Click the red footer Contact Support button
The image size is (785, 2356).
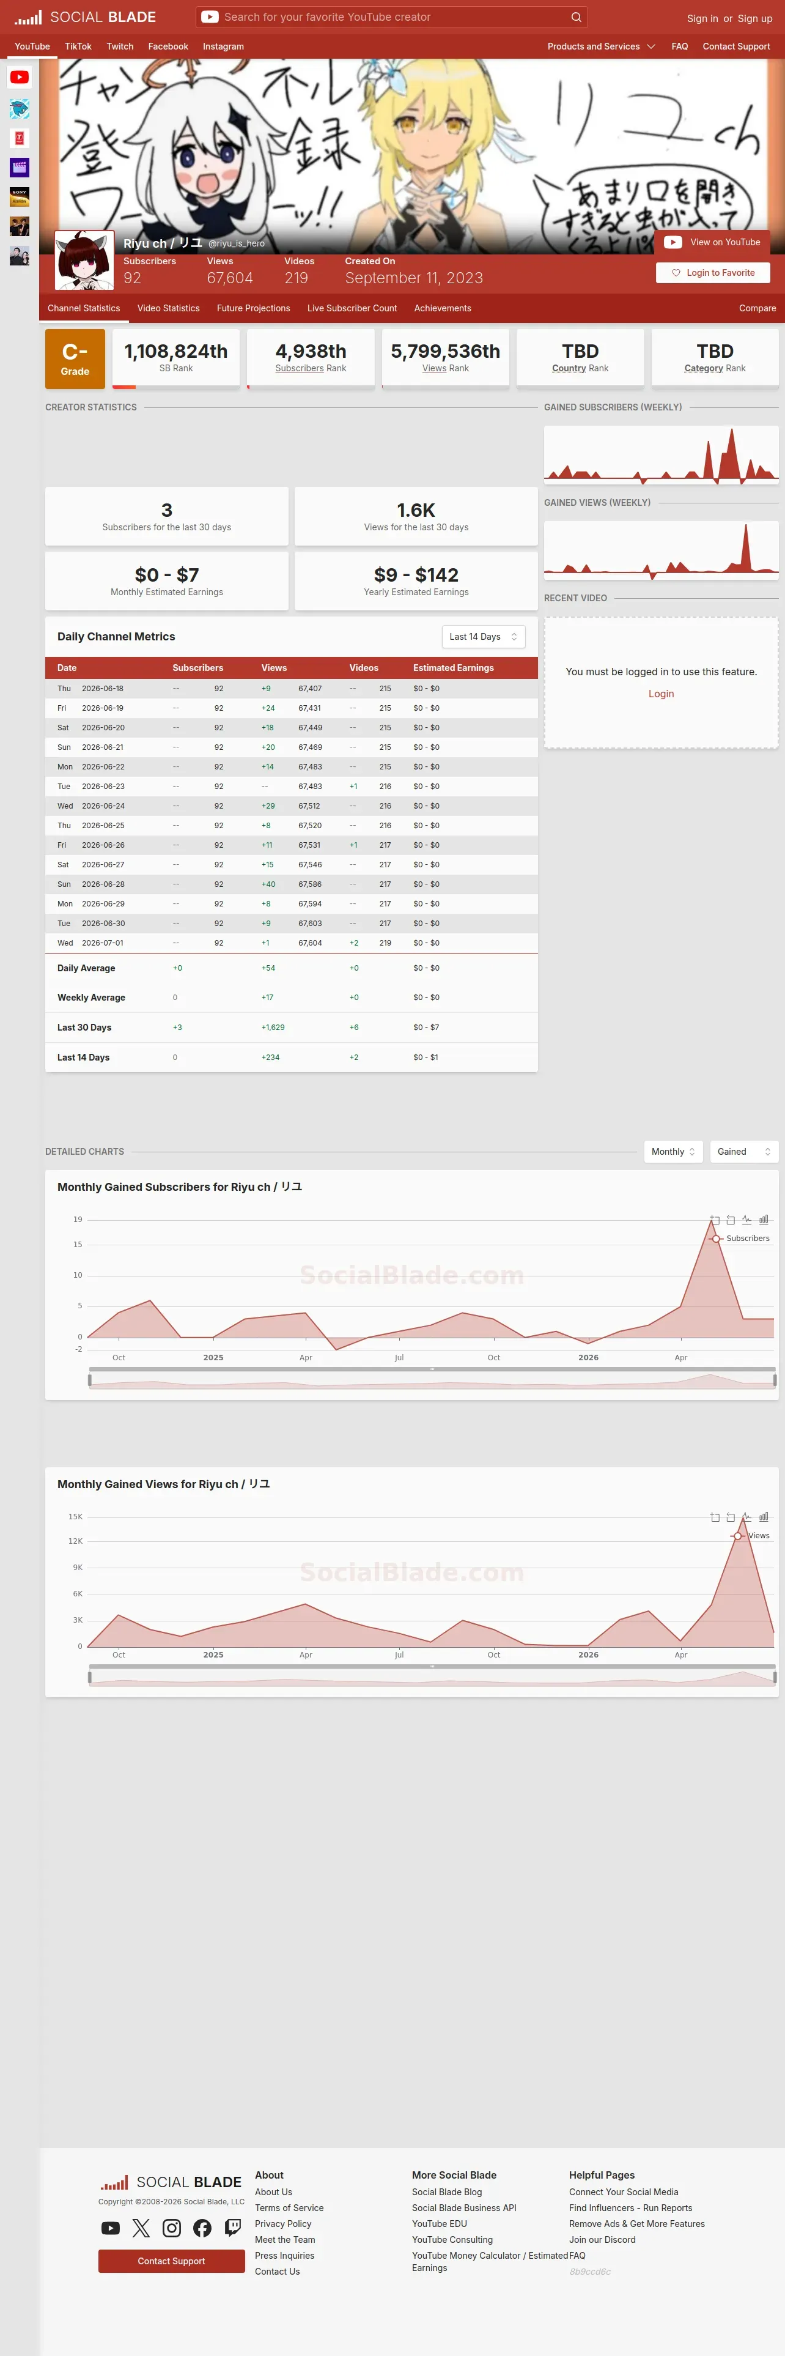point(172,2261)
